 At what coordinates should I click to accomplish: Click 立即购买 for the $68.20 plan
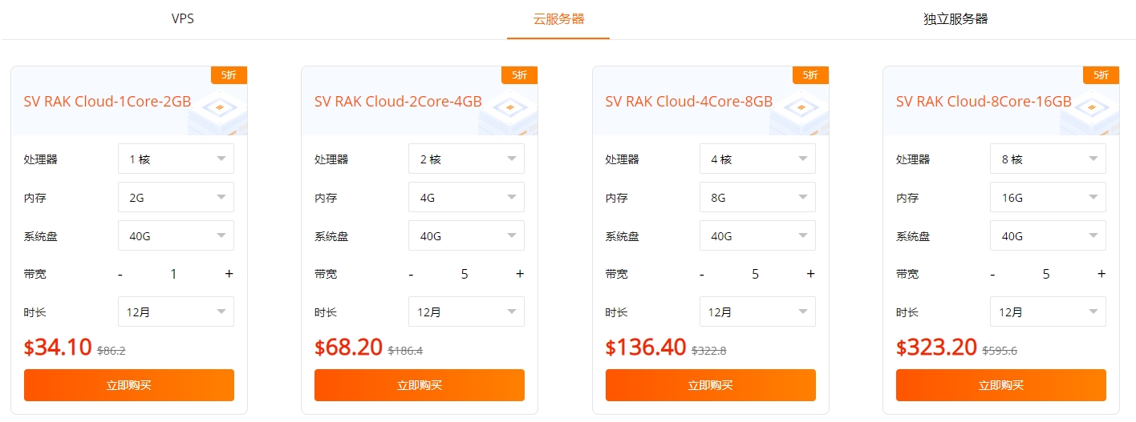420,385
